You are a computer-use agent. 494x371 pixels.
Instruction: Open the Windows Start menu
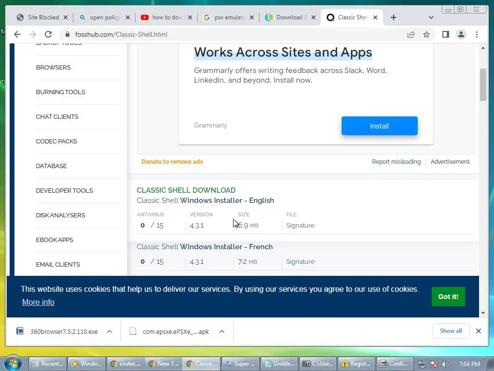tap(13, 363)
